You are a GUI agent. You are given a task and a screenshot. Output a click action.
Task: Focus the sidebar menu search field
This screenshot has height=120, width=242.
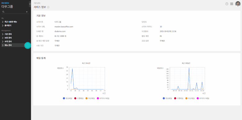[15, 12]
